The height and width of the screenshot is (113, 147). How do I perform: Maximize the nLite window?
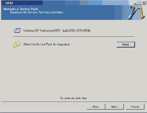pos(140,3)
